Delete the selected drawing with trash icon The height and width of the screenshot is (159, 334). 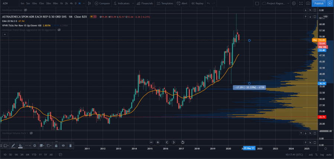click(70, 146)
